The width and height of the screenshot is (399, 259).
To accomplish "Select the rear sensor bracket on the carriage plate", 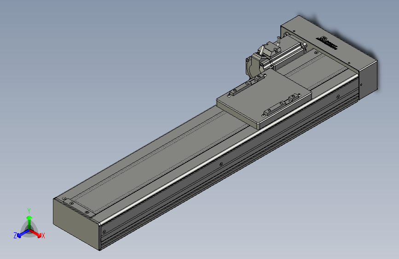I will (246, 85).
